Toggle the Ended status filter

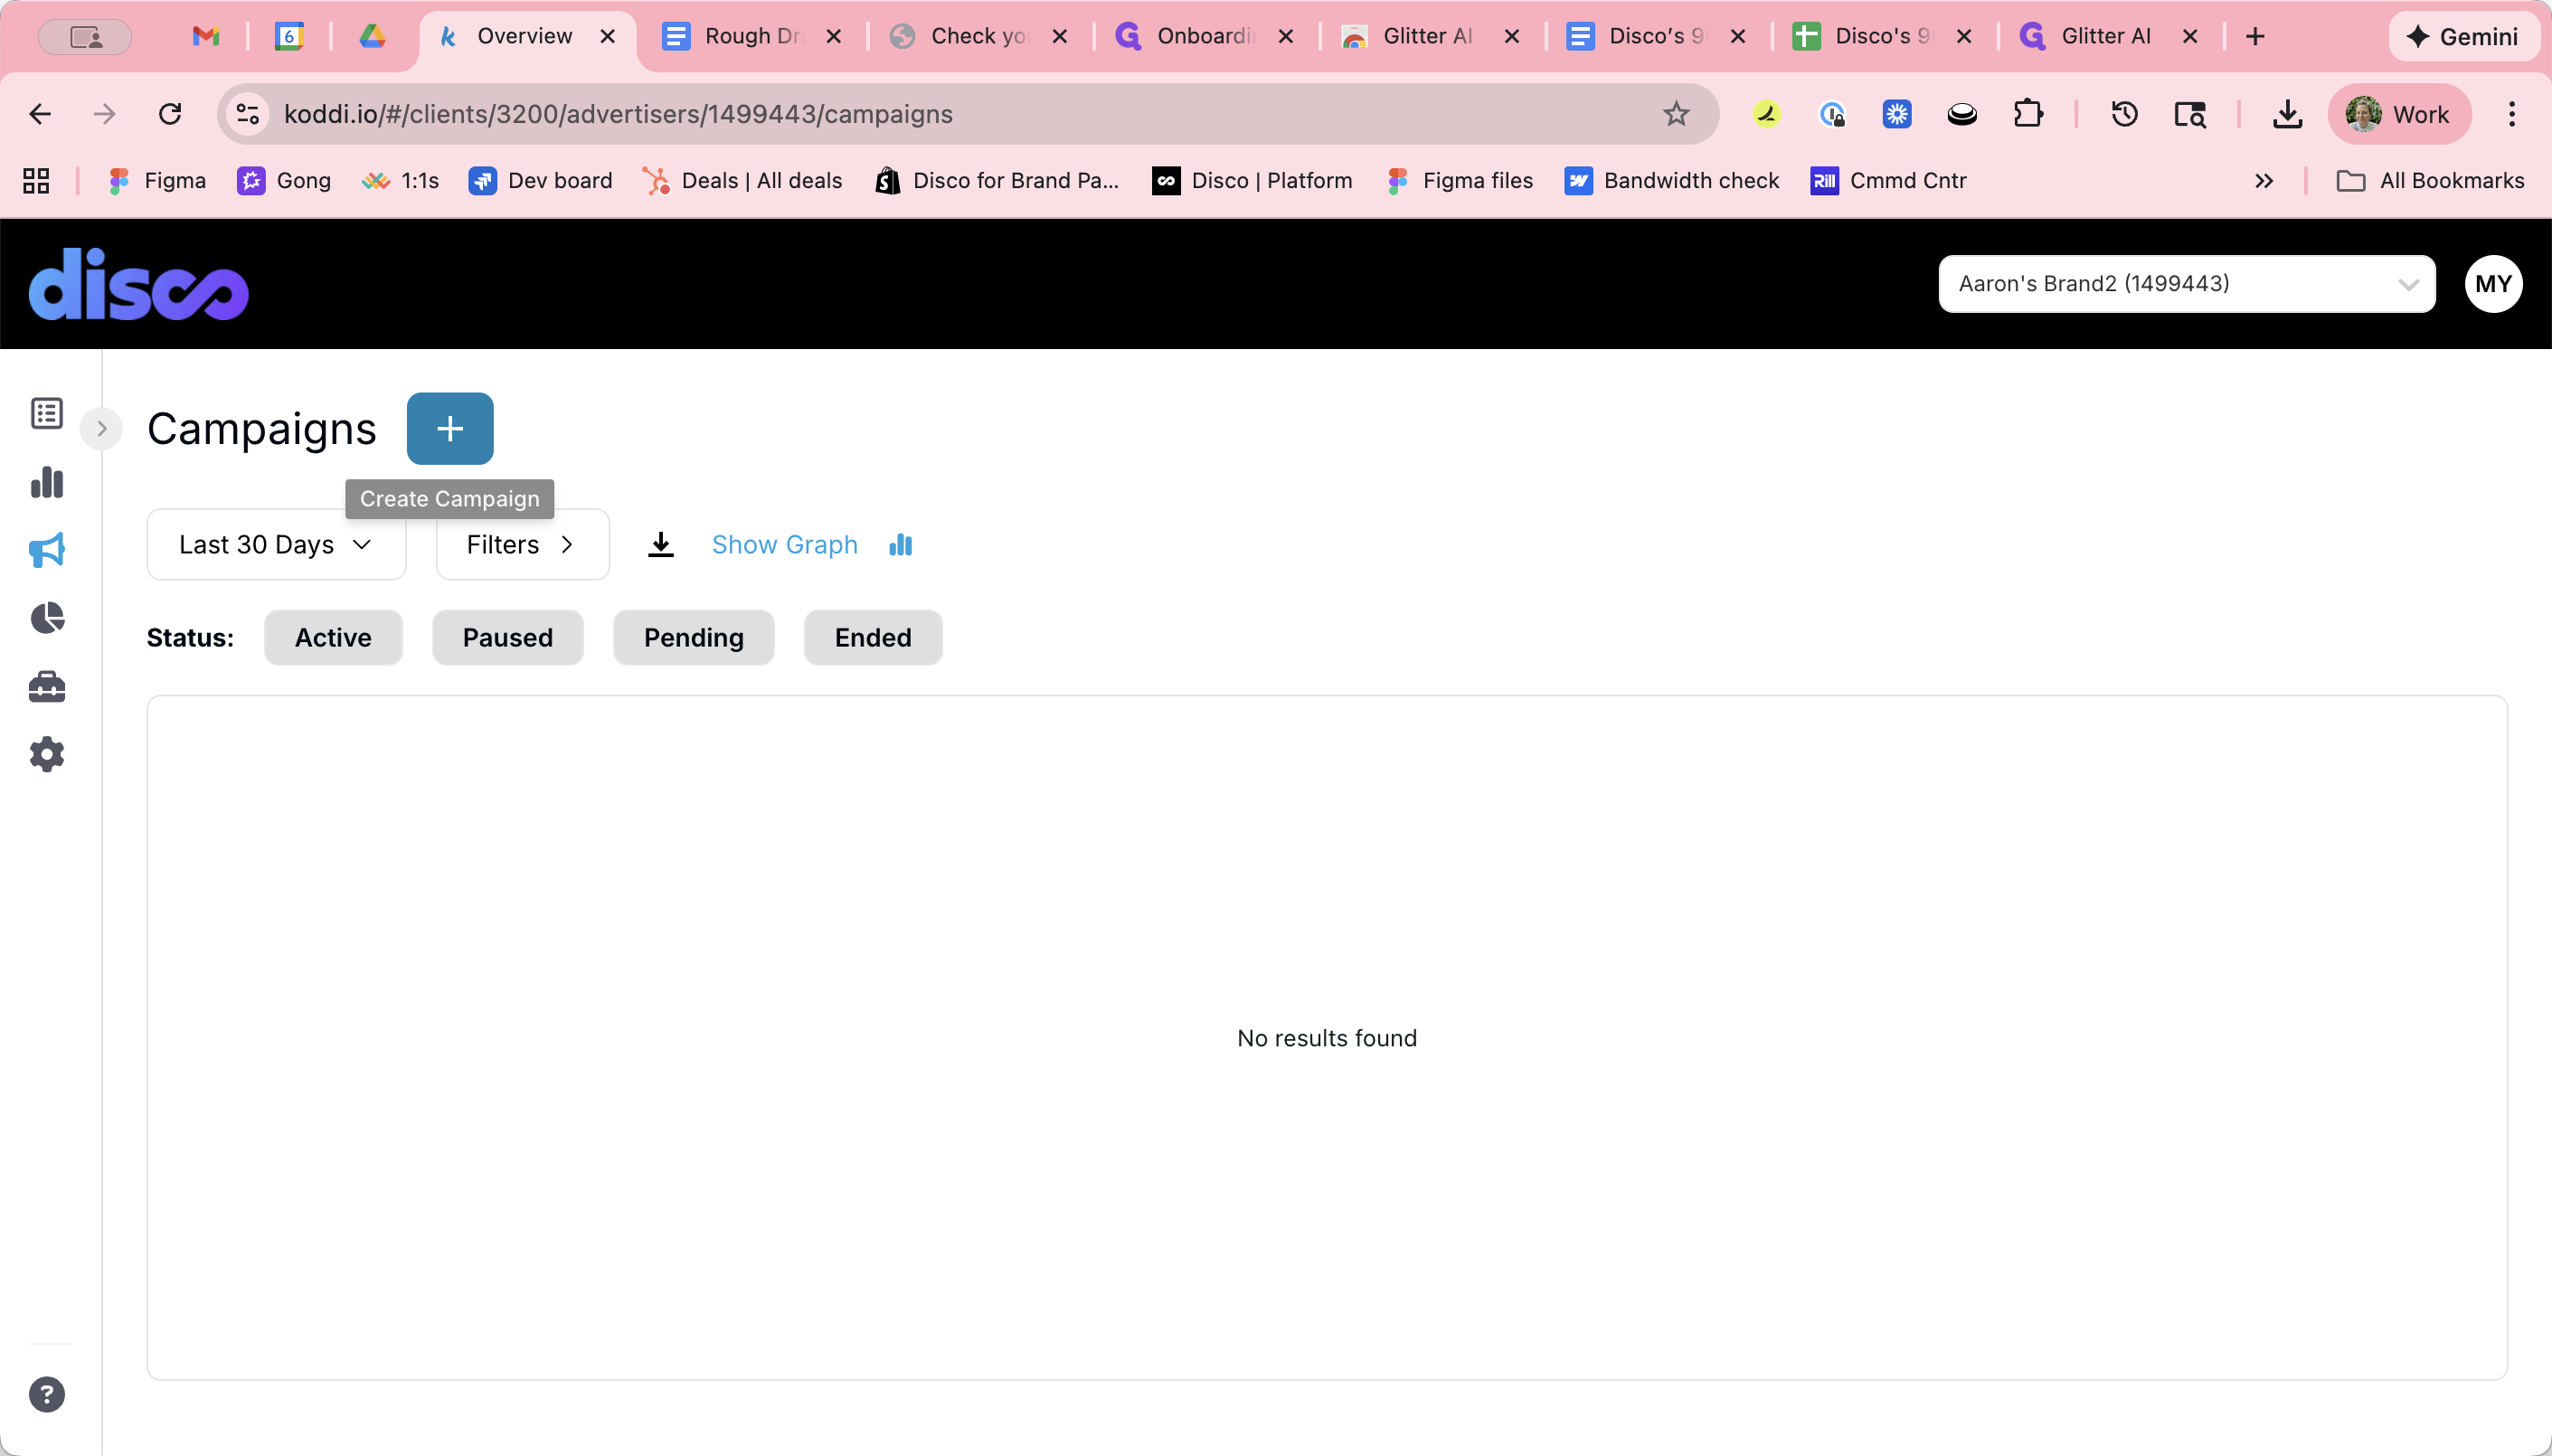point(873,637)
